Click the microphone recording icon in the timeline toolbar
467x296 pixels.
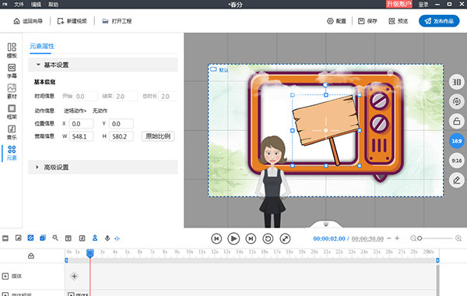[x=107, y=238]
